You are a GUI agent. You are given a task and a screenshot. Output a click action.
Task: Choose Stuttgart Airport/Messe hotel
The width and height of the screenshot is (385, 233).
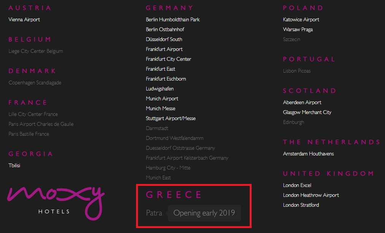click(171, 118)
